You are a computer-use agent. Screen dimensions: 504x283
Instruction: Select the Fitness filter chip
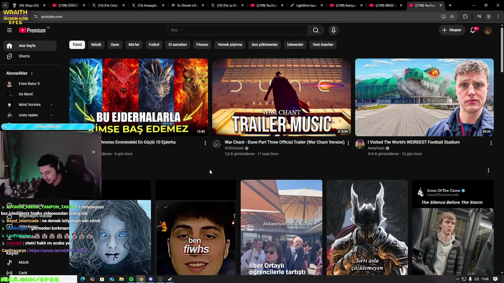tap(202, 44)
